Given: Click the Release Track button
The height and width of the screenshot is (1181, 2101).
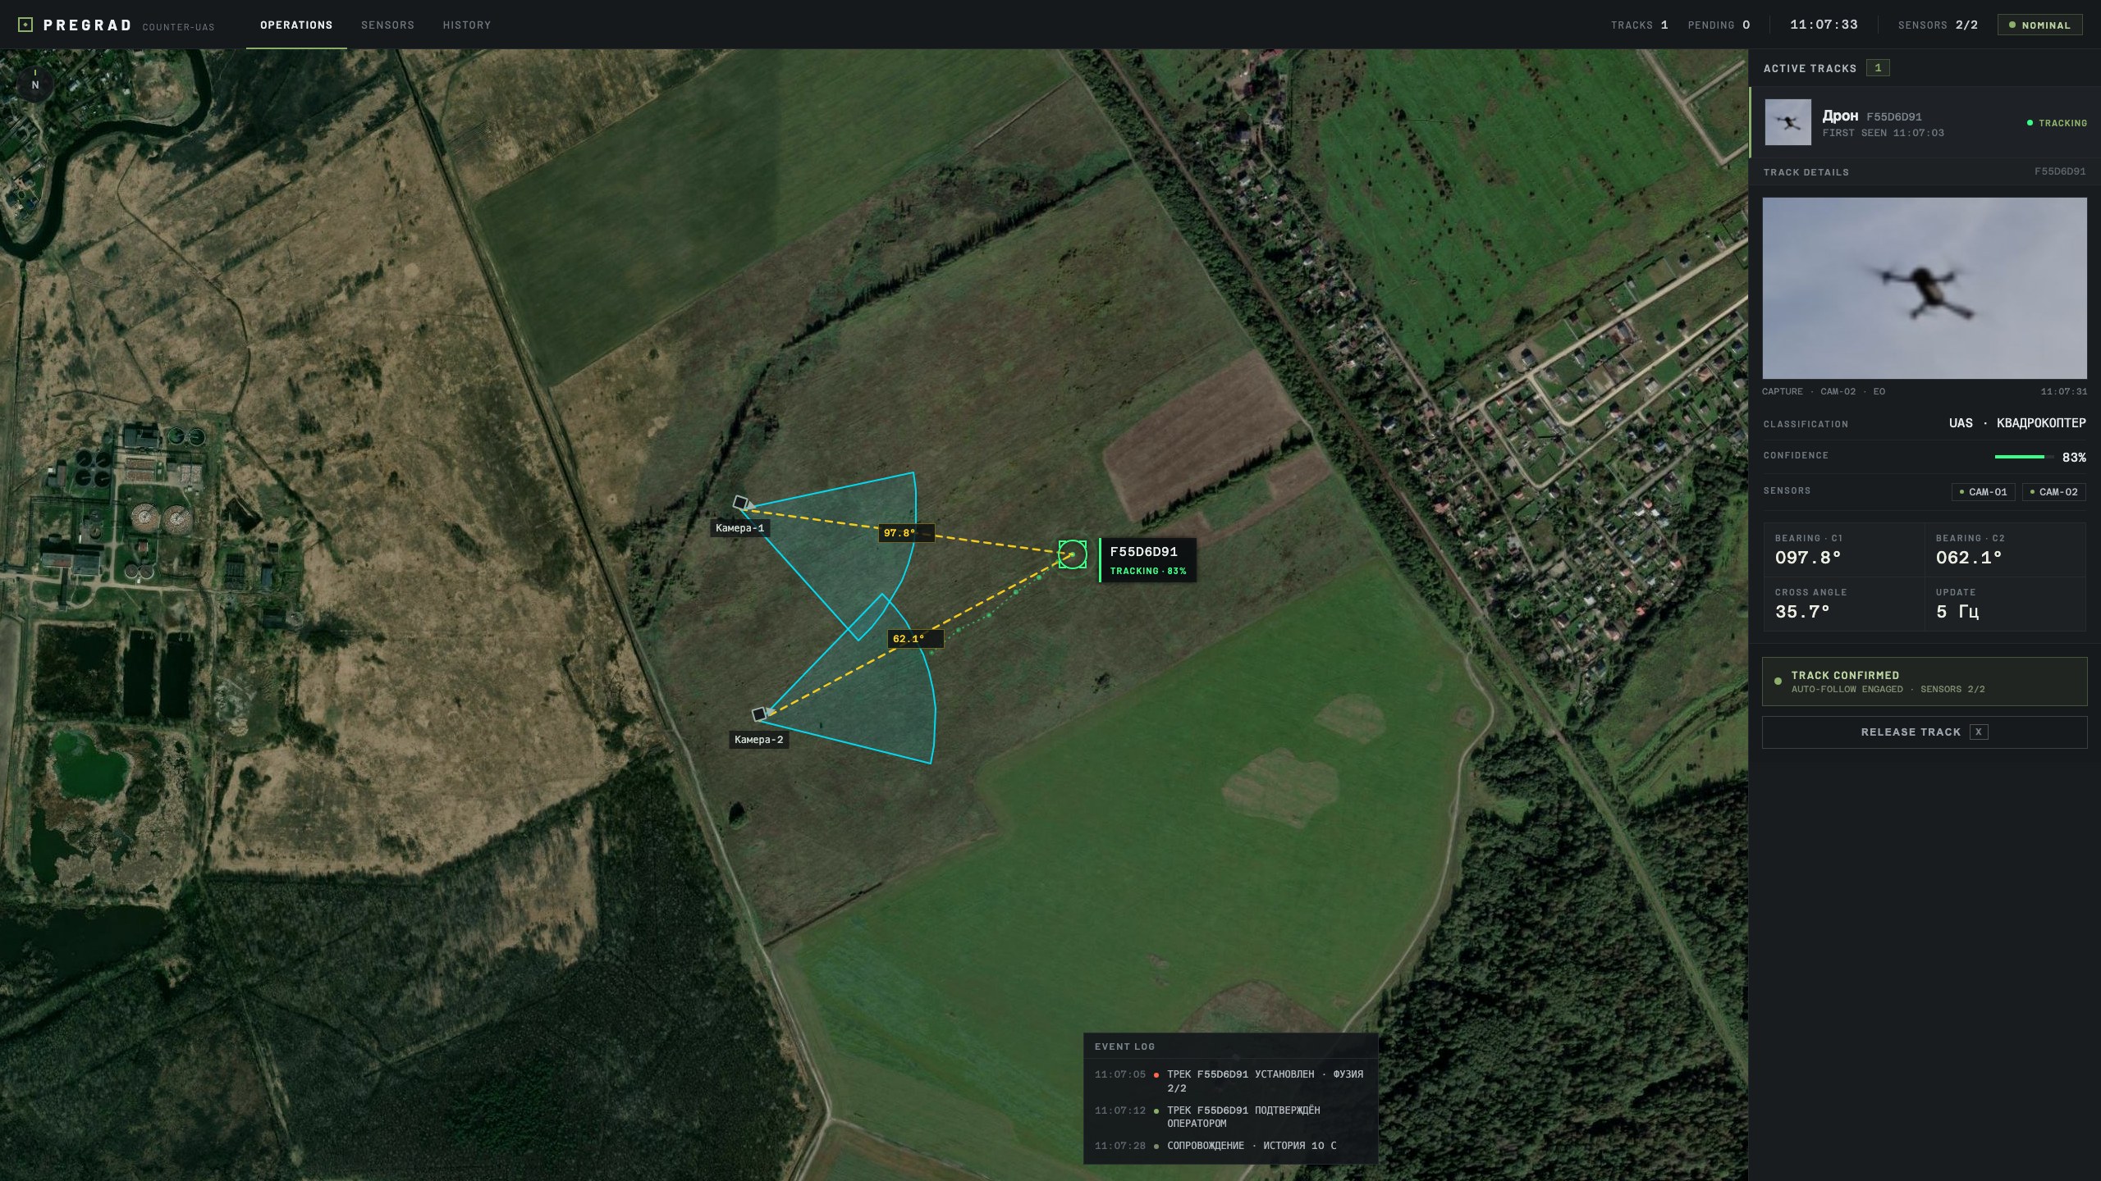Looking at the screenshot, I should pyautogui.click(x=1924, y=732).
